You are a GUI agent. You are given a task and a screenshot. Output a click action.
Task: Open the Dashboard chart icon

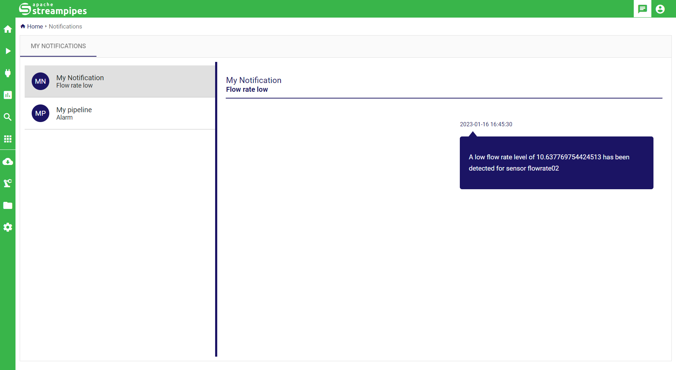[x=8, y=95]
